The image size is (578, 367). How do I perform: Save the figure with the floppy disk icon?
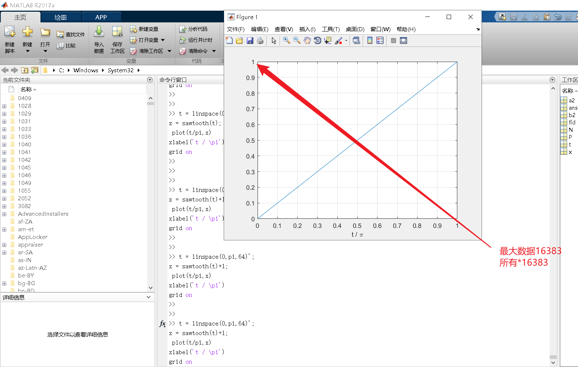click(250, 41)
